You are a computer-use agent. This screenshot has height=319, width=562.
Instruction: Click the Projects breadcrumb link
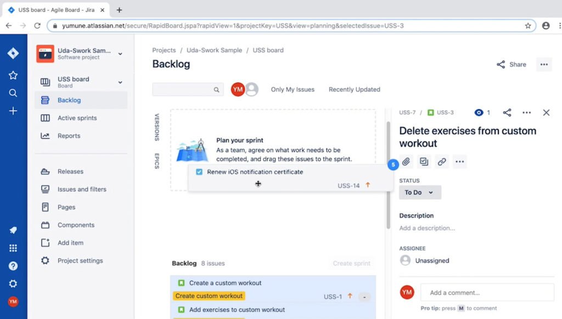164,51
